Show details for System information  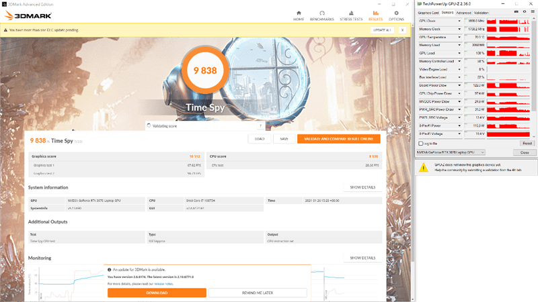(x=362, y=187)
